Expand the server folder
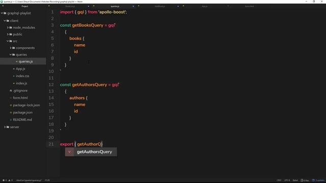 [x=5, y=127]
